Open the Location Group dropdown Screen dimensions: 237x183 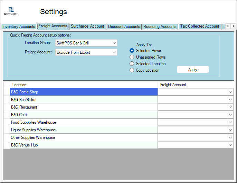[86, 43]
